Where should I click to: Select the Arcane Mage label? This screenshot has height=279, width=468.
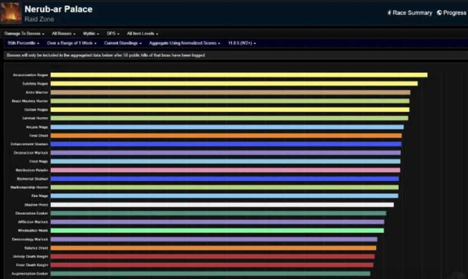37,127
